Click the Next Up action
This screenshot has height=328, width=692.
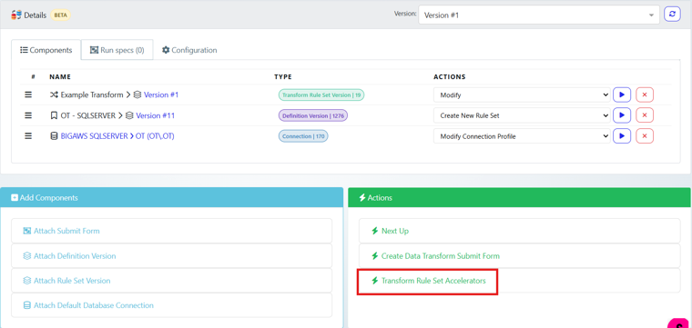[x=519, y=231]
